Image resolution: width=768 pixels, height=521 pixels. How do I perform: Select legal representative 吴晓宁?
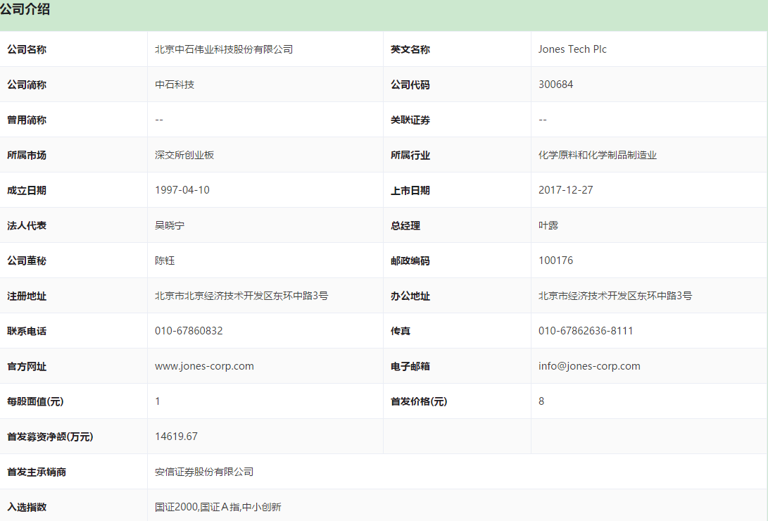coord(170,225)
